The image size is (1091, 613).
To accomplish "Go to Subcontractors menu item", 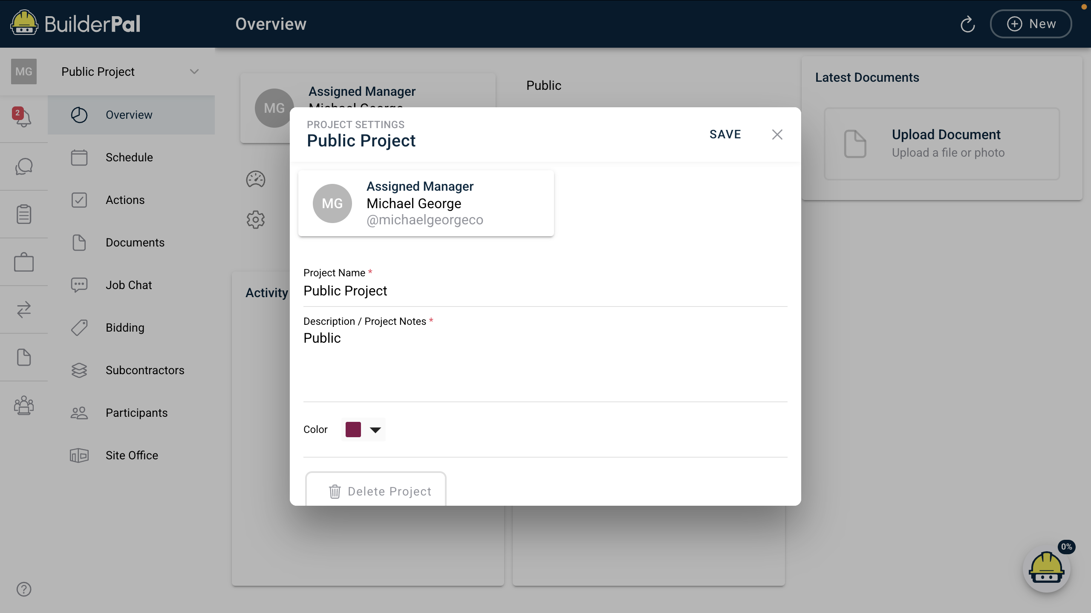I will coord(144,370).
